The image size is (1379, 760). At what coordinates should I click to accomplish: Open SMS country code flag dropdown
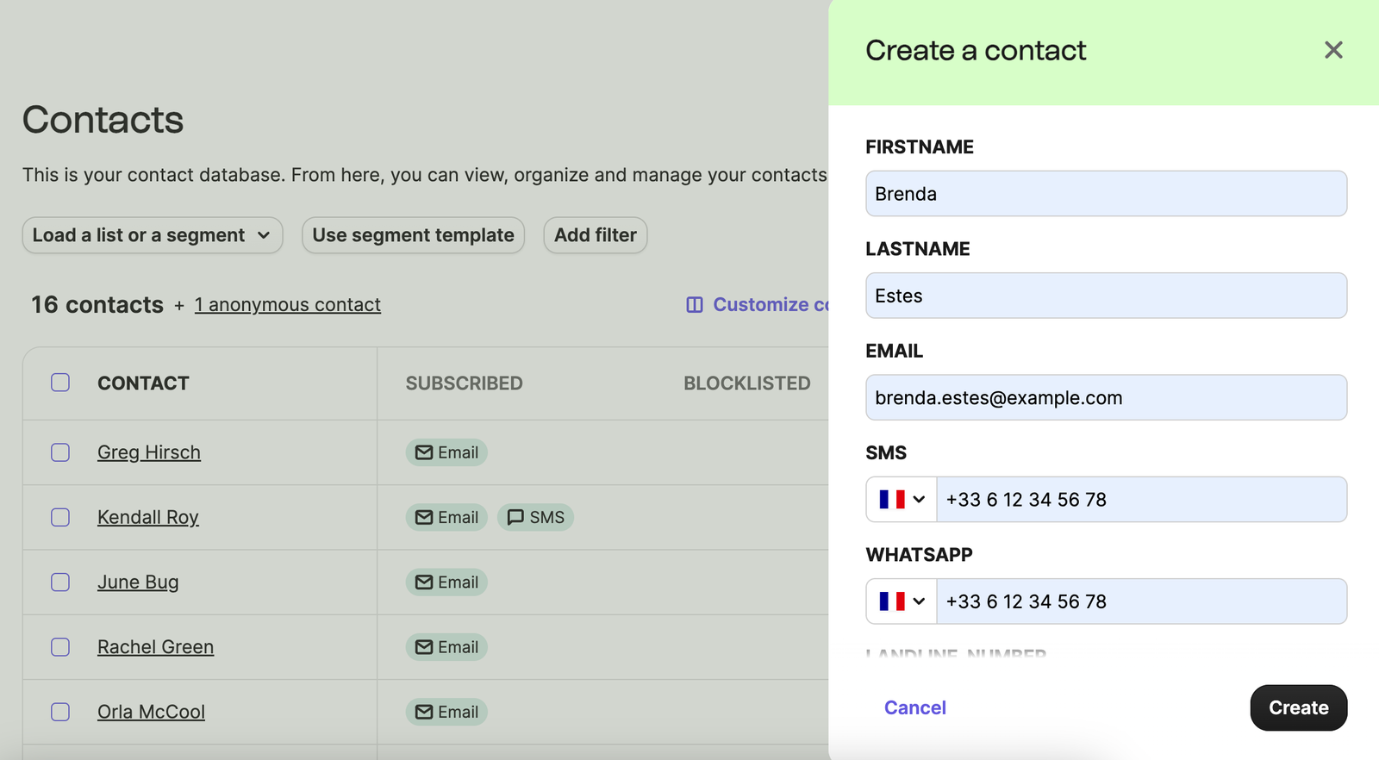(x=902, y=500)
